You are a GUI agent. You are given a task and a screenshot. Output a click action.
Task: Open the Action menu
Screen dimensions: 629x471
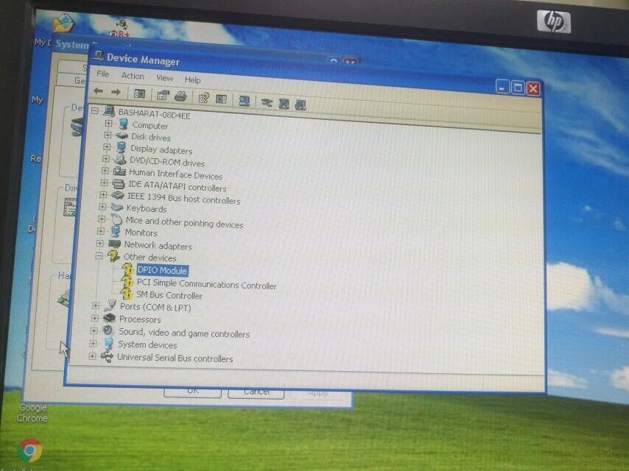(x=133, y=76)
